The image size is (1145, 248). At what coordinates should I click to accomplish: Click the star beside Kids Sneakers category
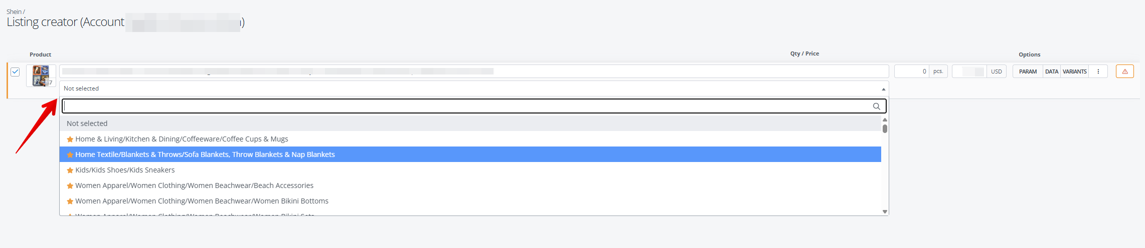pos(70,170)
